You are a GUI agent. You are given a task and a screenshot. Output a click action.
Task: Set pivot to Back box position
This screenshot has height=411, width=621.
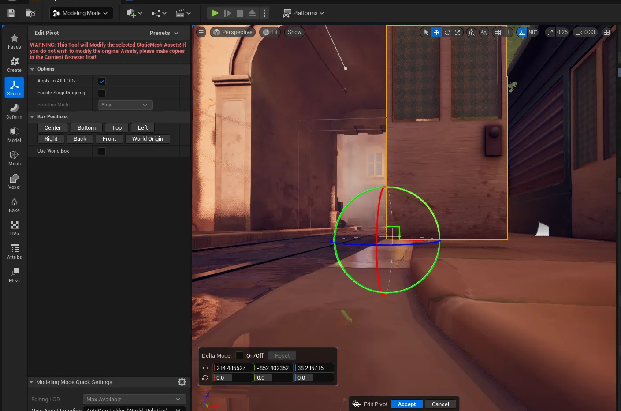click(80, 139)
